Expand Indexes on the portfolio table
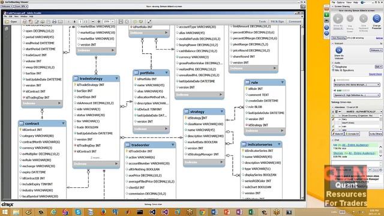 click(x=166, y=128)
